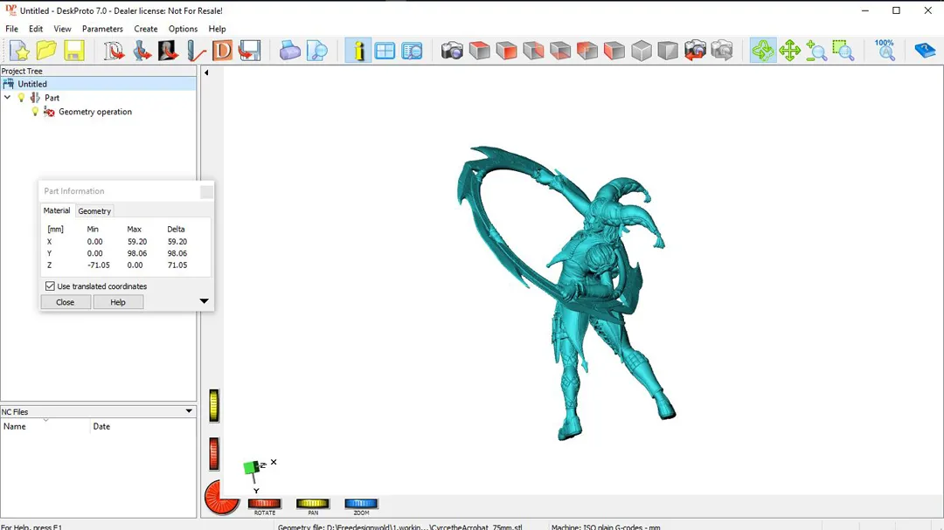The image size is (944, 530).
Task: Click the blue ZOOM horizontal thumbwheel
Action: click(361, 504)
